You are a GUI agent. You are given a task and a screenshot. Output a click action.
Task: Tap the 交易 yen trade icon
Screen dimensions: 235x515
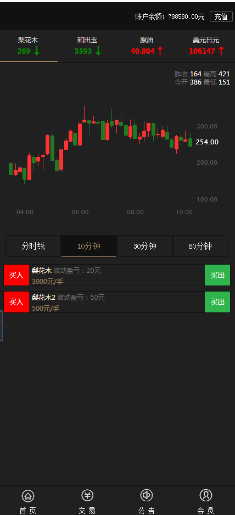click(x=87, y=495)
